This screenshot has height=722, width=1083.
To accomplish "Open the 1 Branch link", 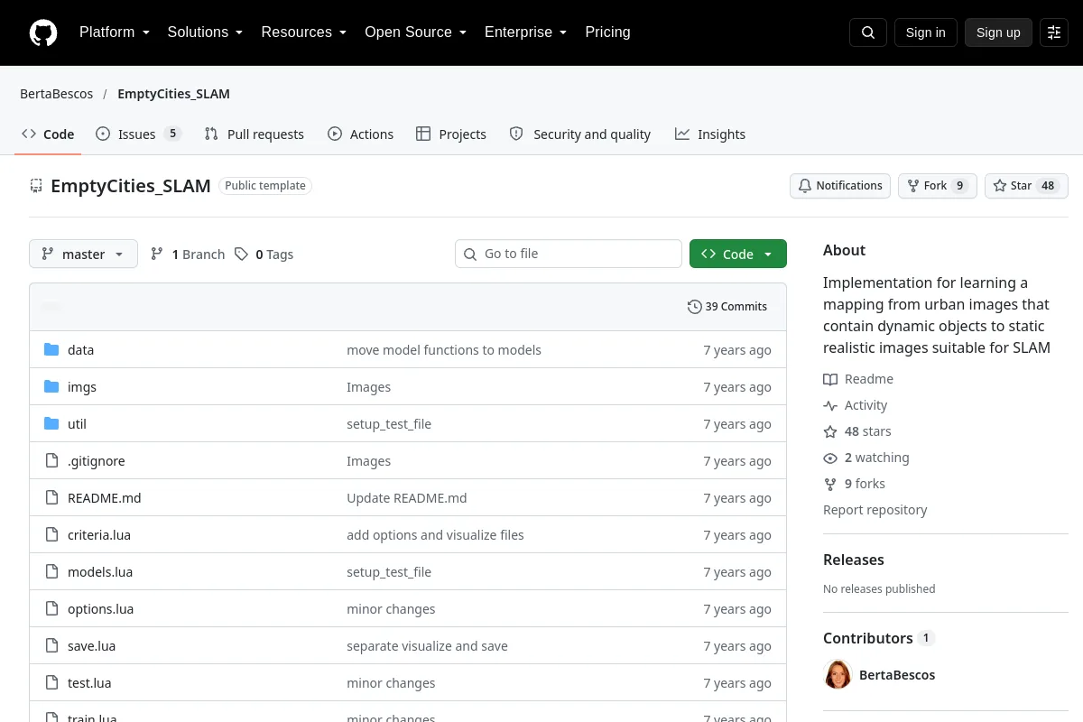I will click(188, 255).
